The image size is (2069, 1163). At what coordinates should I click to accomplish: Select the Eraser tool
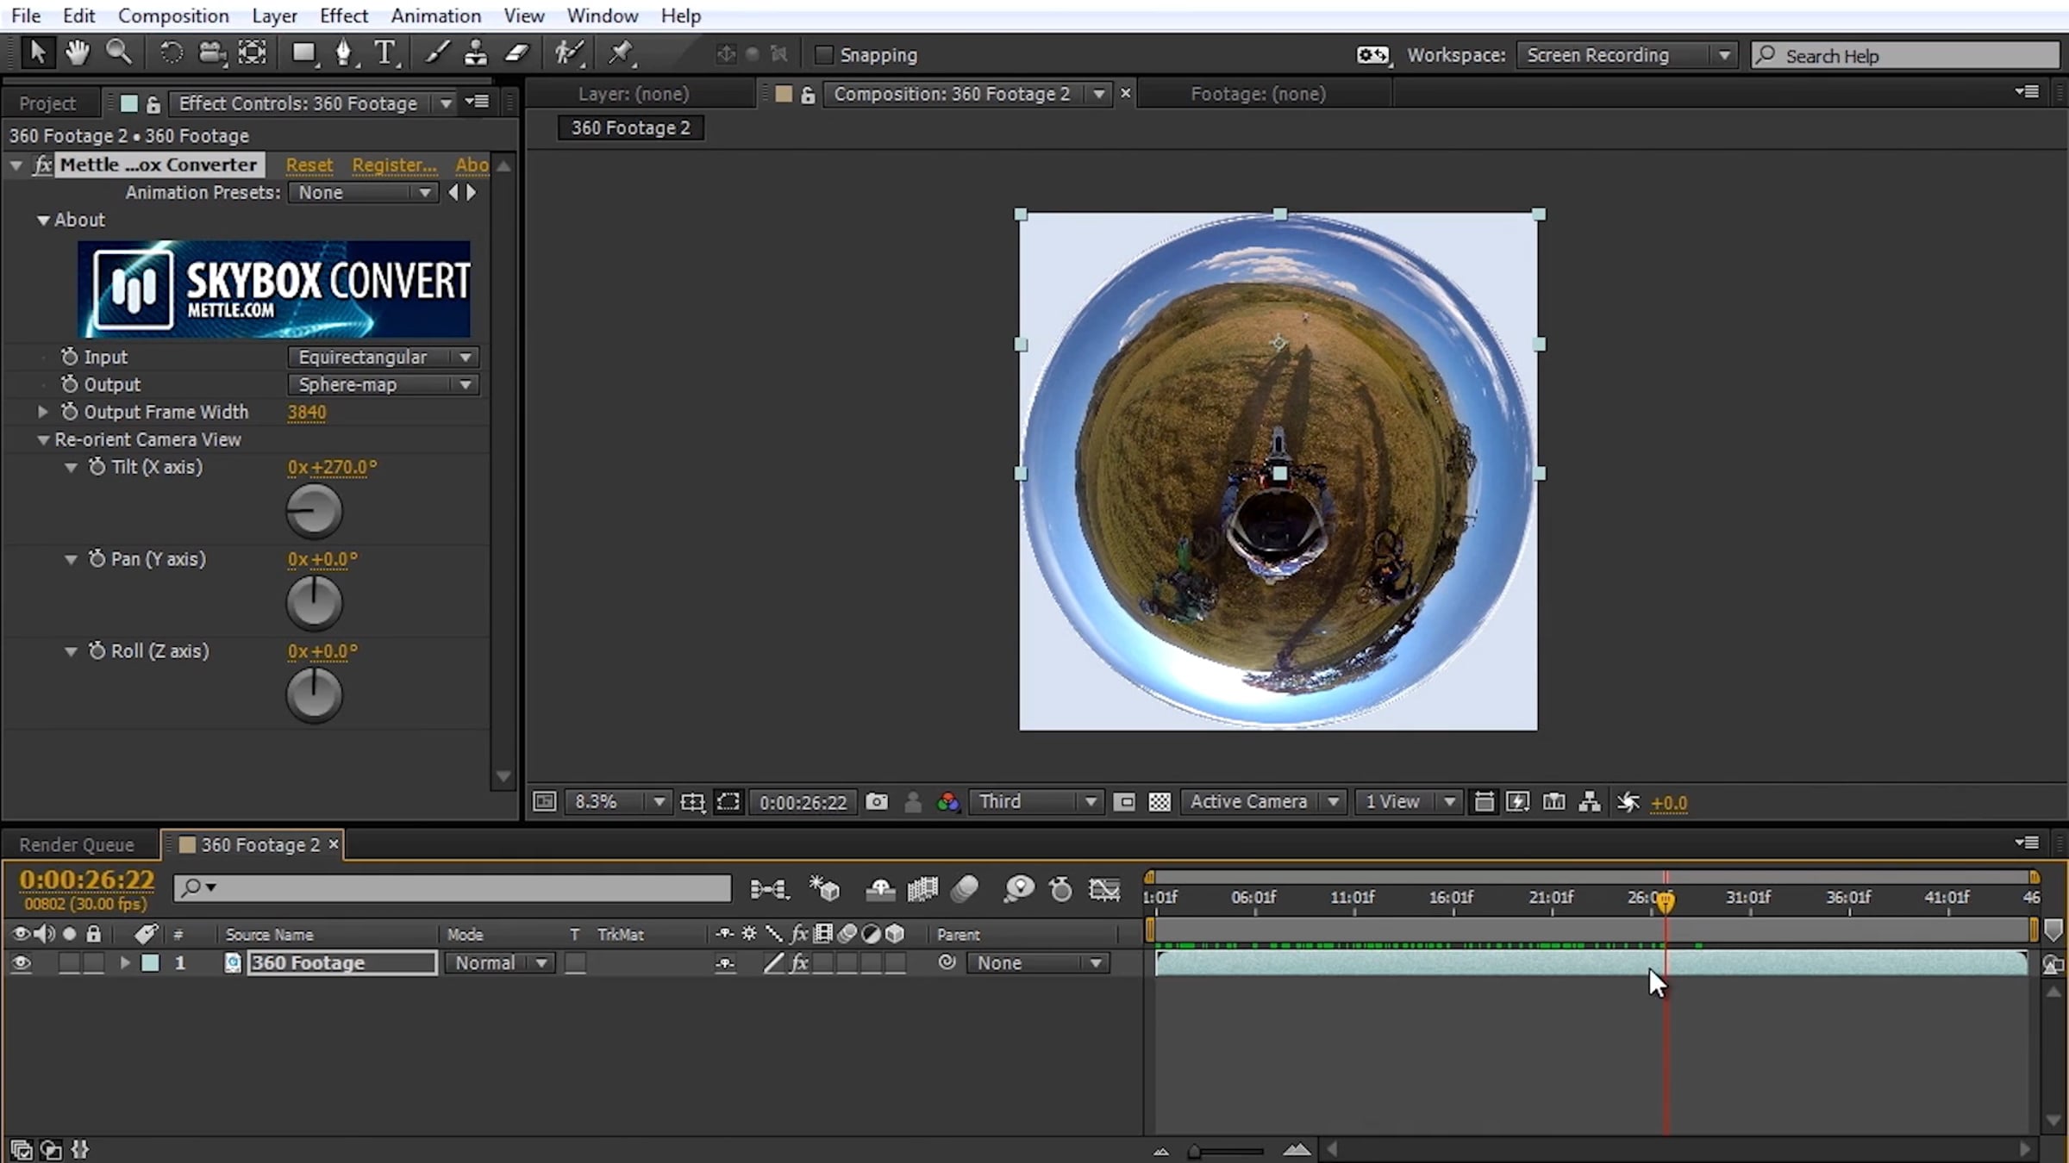[x=516, y=53]
